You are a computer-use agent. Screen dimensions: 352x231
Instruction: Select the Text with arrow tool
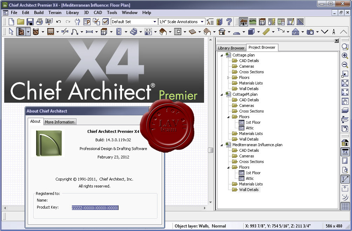tap(280, 30)
